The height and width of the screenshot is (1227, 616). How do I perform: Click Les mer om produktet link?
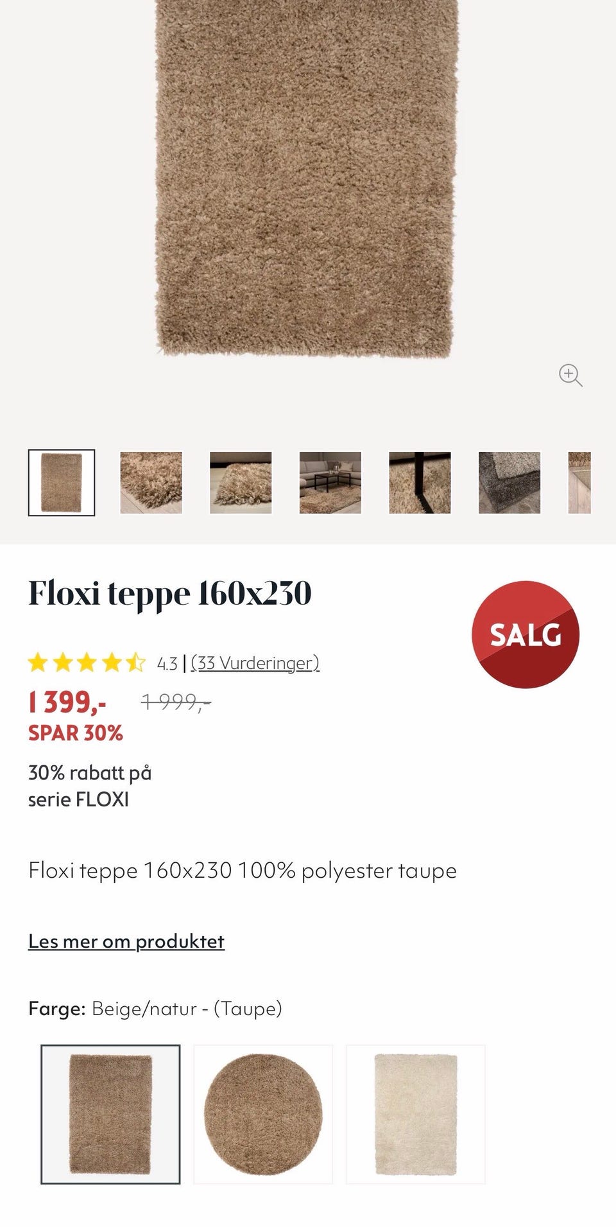126,941
